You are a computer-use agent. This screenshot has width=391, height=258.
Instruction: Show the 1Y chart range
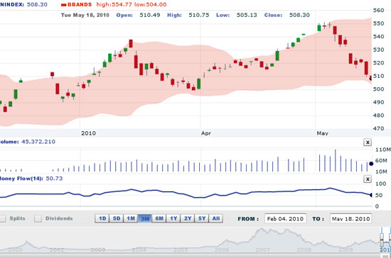(x=173, y=218)
